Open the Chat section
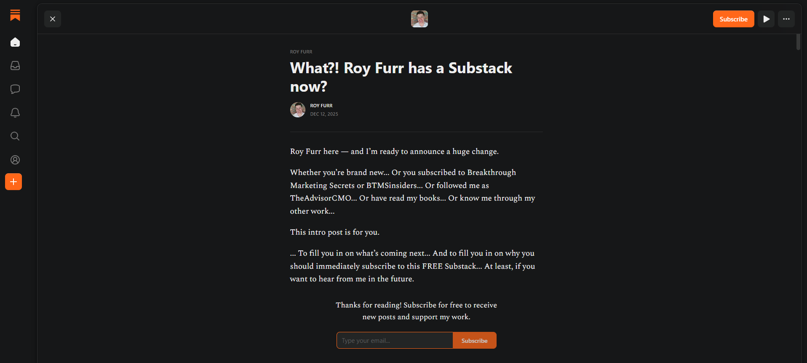Viewport: 807px width, 363px height. pos(15,89)
